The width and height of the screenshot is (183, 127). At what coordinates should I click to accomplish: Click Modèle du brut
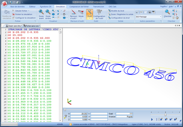click(x=116, y=11)
